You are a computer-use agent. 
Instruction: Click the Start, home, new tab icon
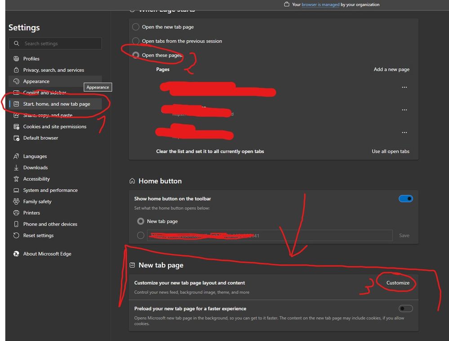click(x=16, y=104)
